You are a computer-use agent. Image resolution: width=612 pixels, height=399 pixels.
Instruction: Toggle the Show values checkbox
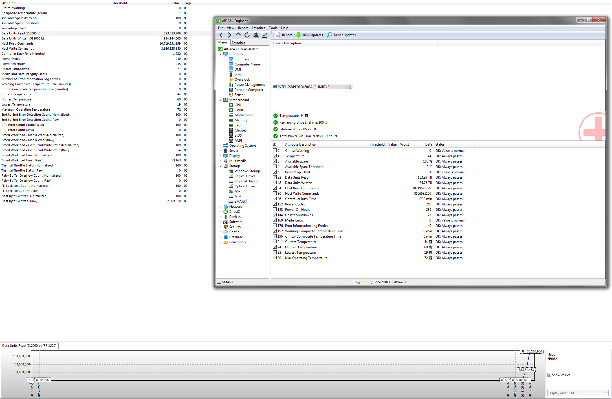[x=549, y=375]
